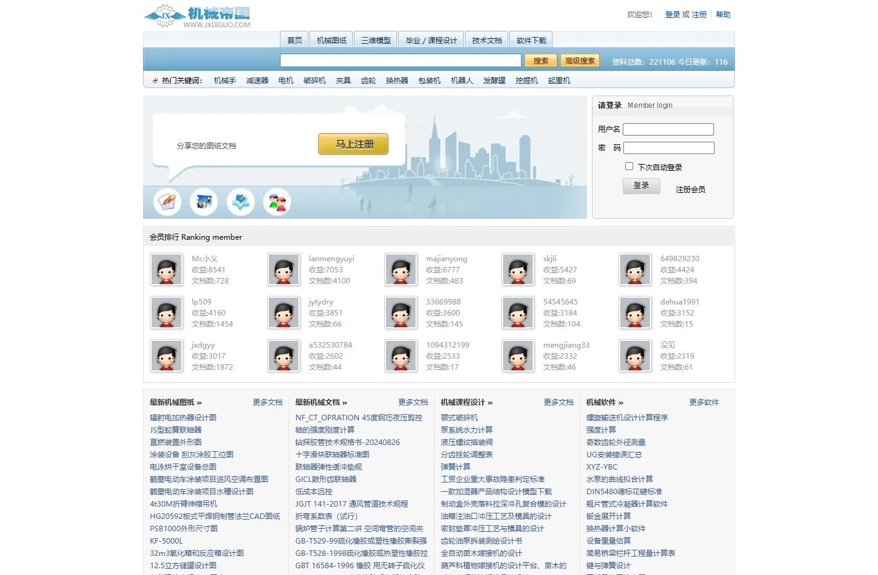878x575 pixels.
Task: Open 辐射电加热器设计图 document
Action: 183,417
